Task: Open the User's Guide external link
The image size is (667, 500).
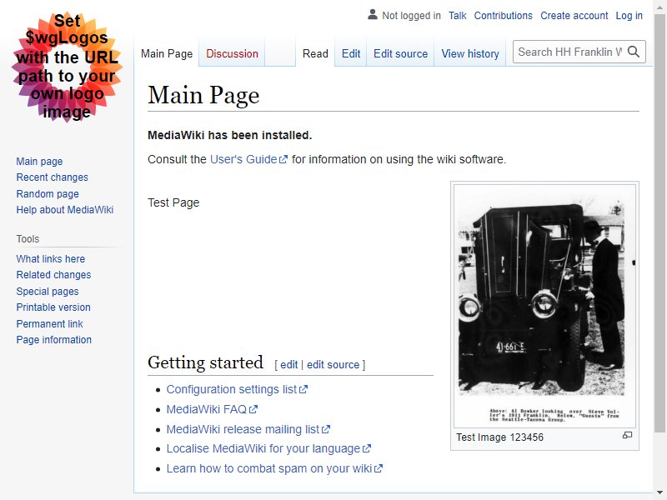Action: tap(248, 159)
